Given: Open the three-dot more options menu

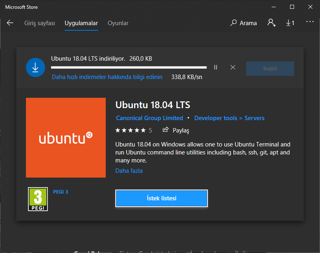Looking at the screenshot, I should pyautogui.click(x=310, y=22).
